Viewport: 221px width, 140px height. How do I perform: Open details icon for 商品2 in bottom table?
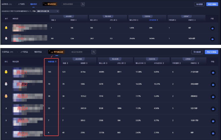click(x=213, y=84)
